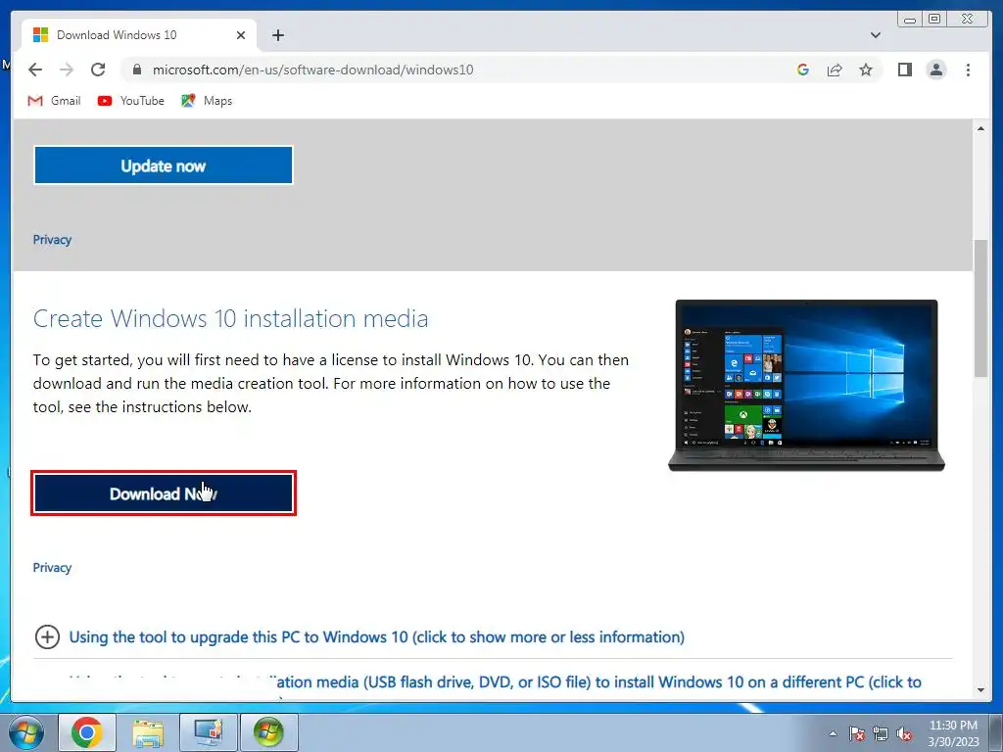Screen dimensions: 1003x752
Task: Click the page scrollbar thumb
Action: (980, 308)
